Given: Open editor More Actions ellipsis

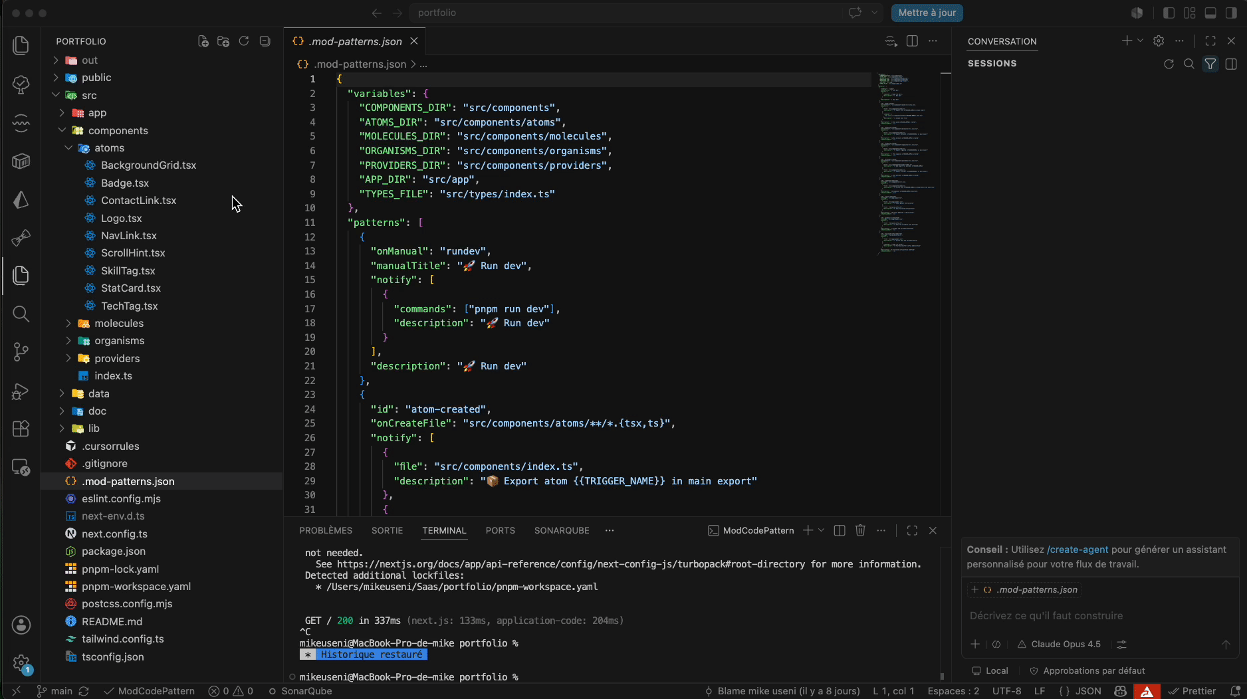Looking at the screenshot, I should (x=933, y=41).
